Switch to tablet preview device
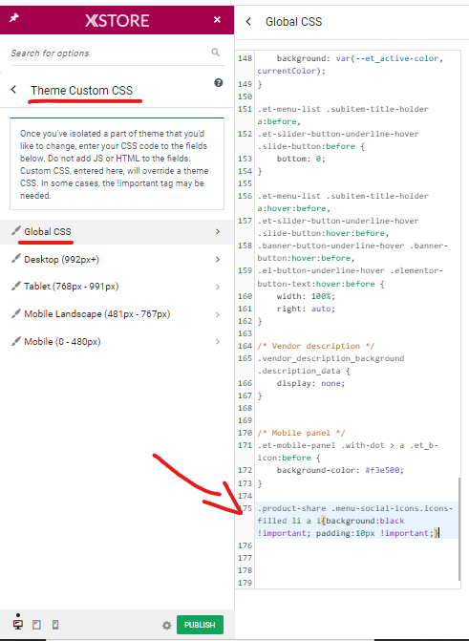 click(x=37, y=624)
